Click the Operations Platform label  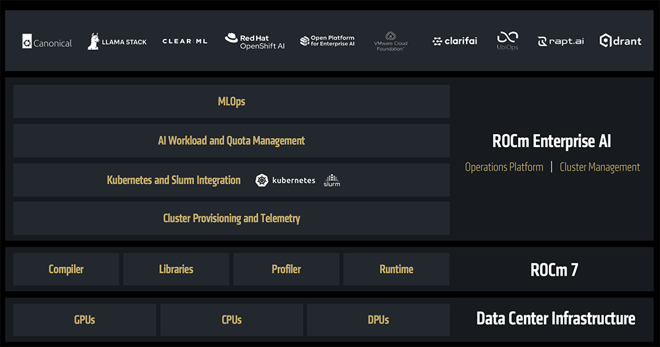coord(504,167)
